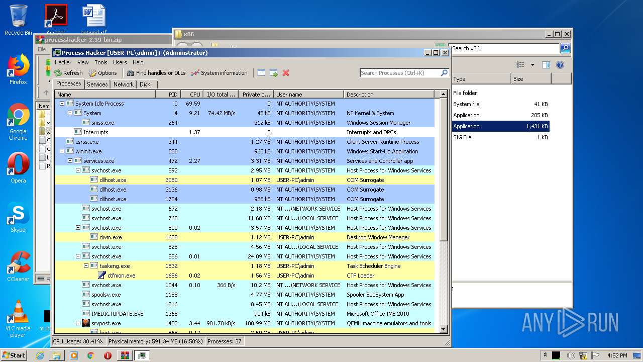Collapse the System process node

click(70, 113)
